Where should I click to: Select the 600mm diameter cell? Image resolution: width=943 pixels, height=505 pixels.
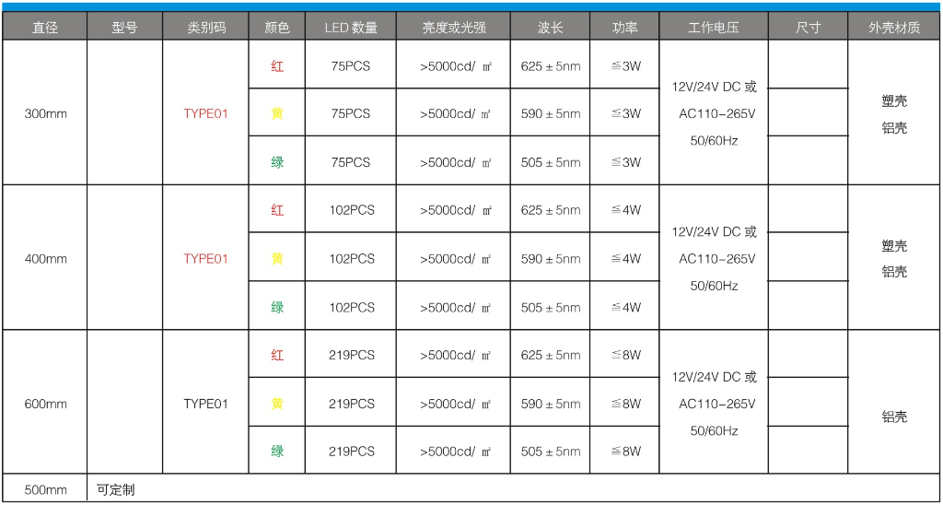click(x=45, y=404)
